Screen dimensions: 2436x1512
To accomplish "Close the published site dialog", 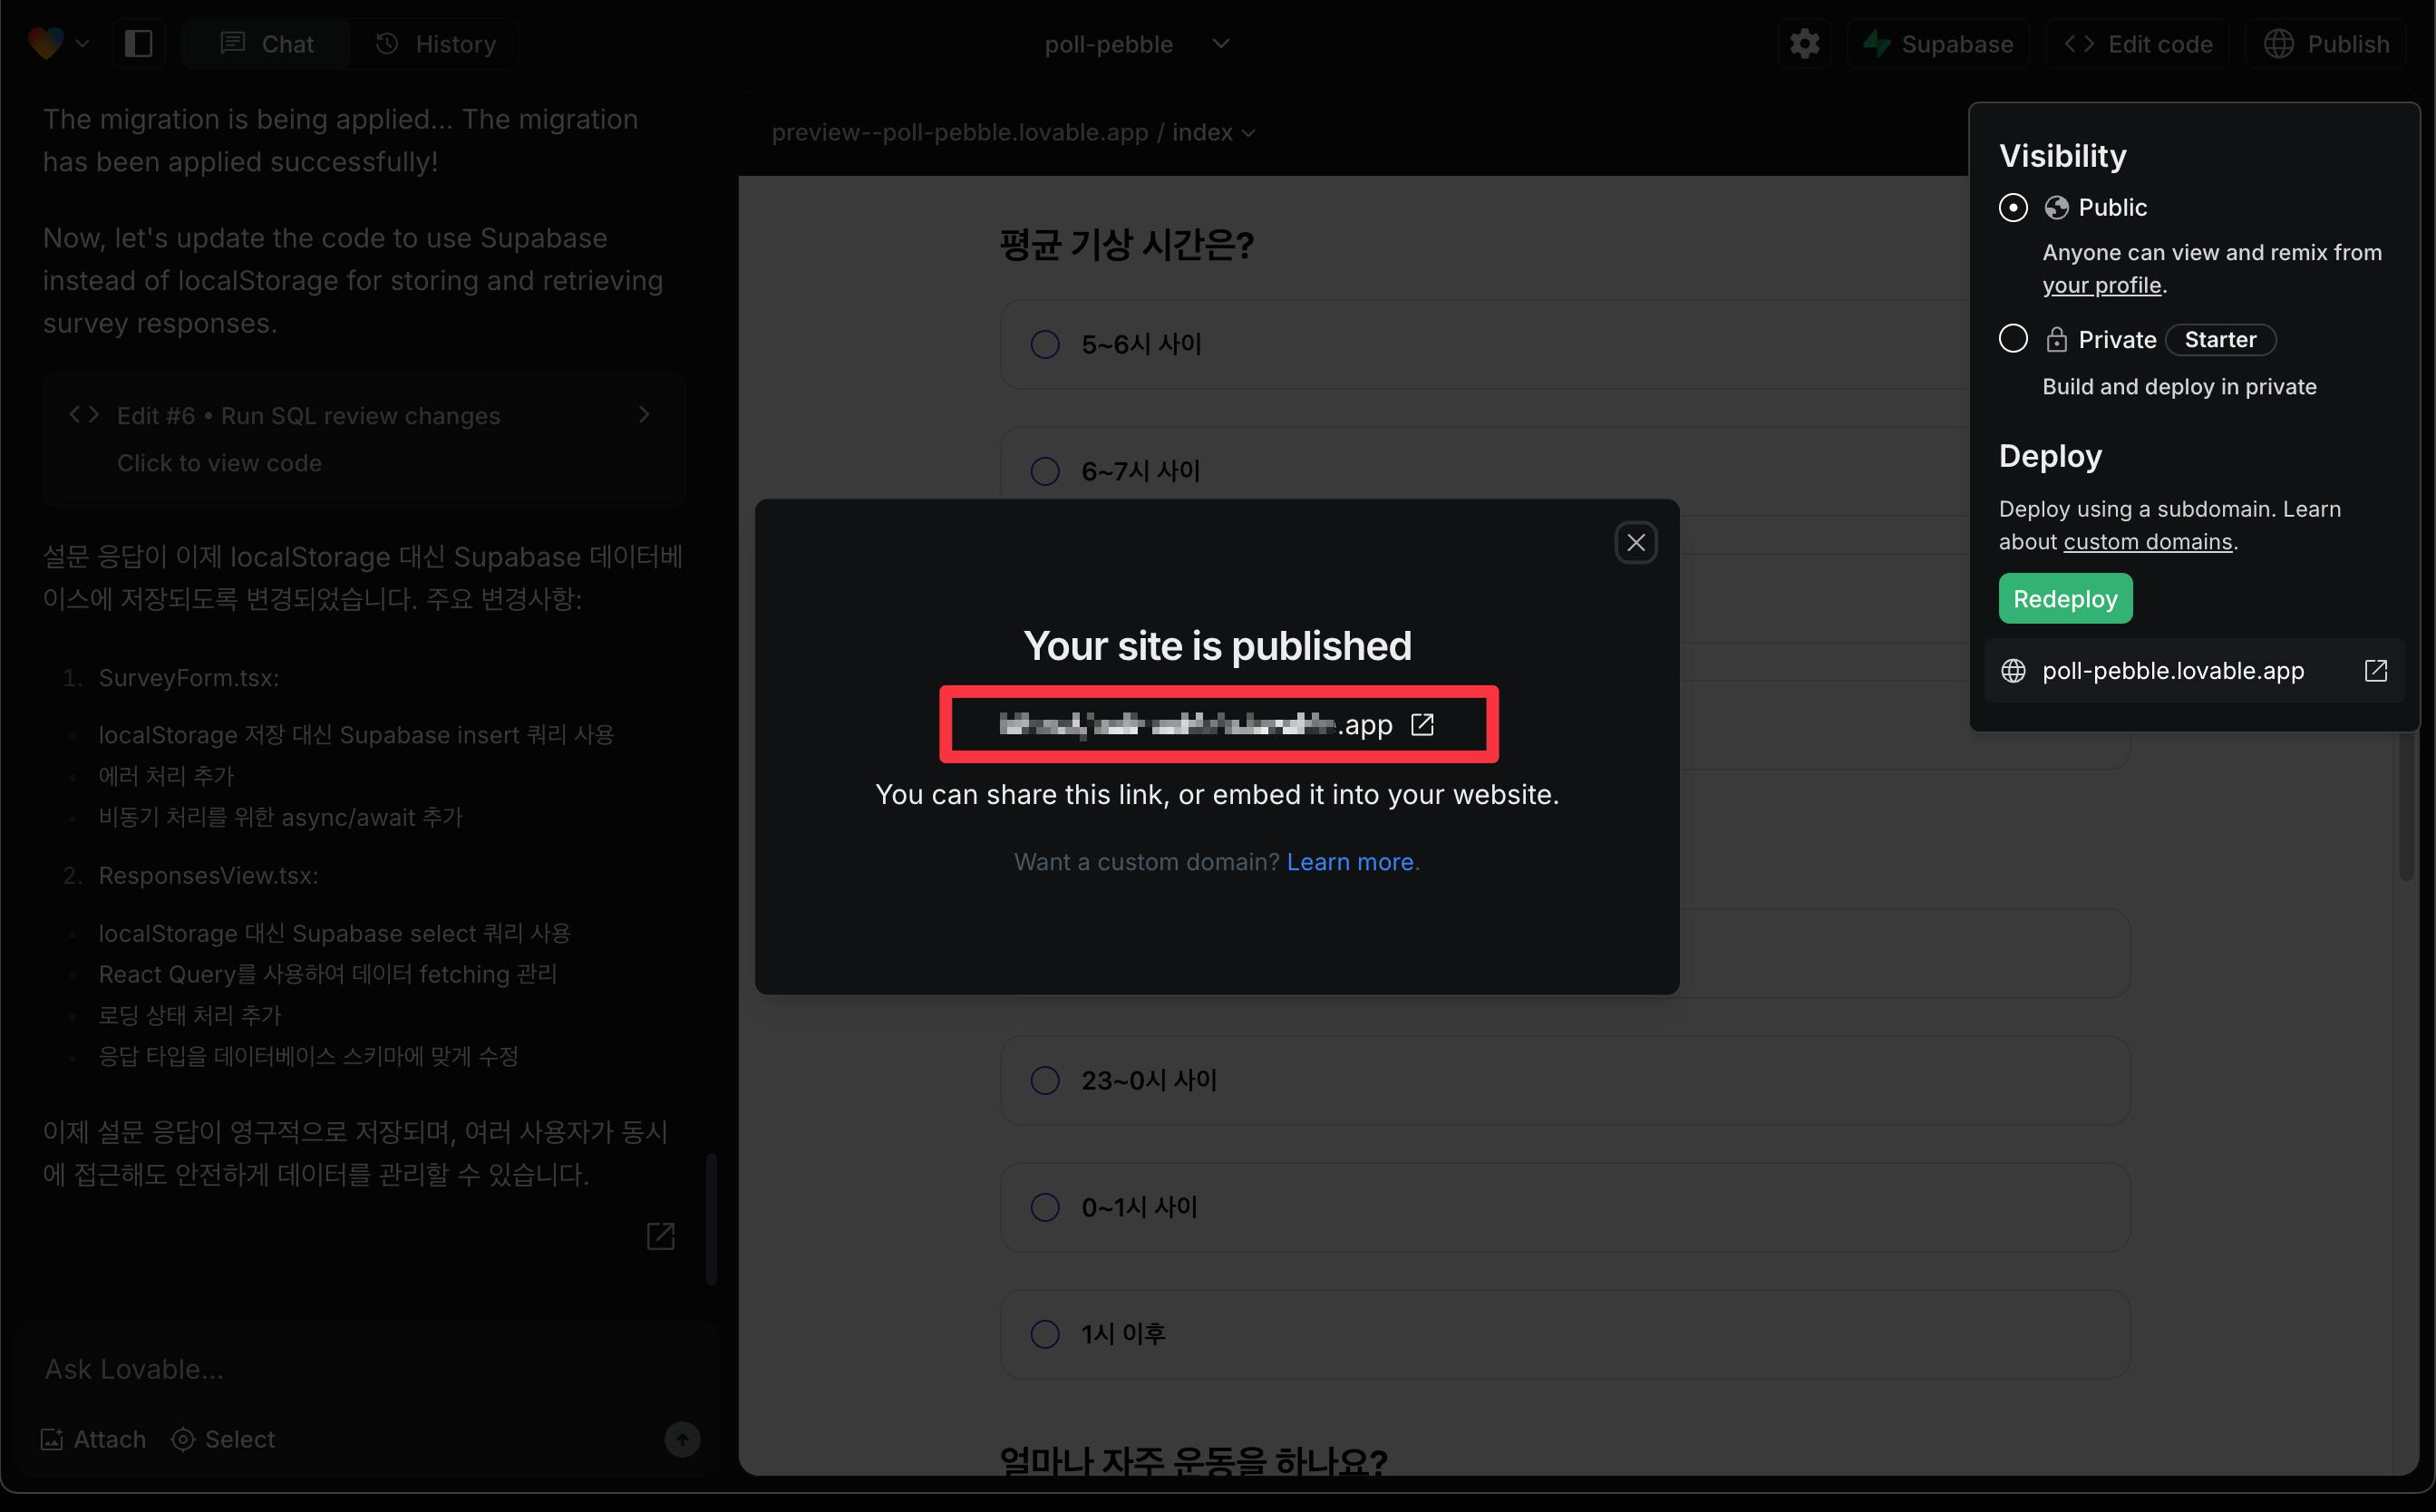I will point(1636,542).
